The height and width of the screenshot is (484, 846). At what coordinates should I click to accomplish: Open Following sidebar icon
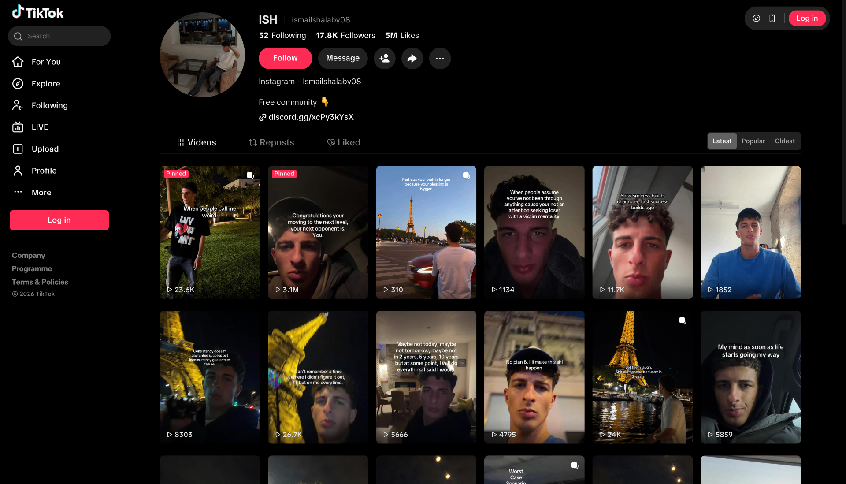18,105
